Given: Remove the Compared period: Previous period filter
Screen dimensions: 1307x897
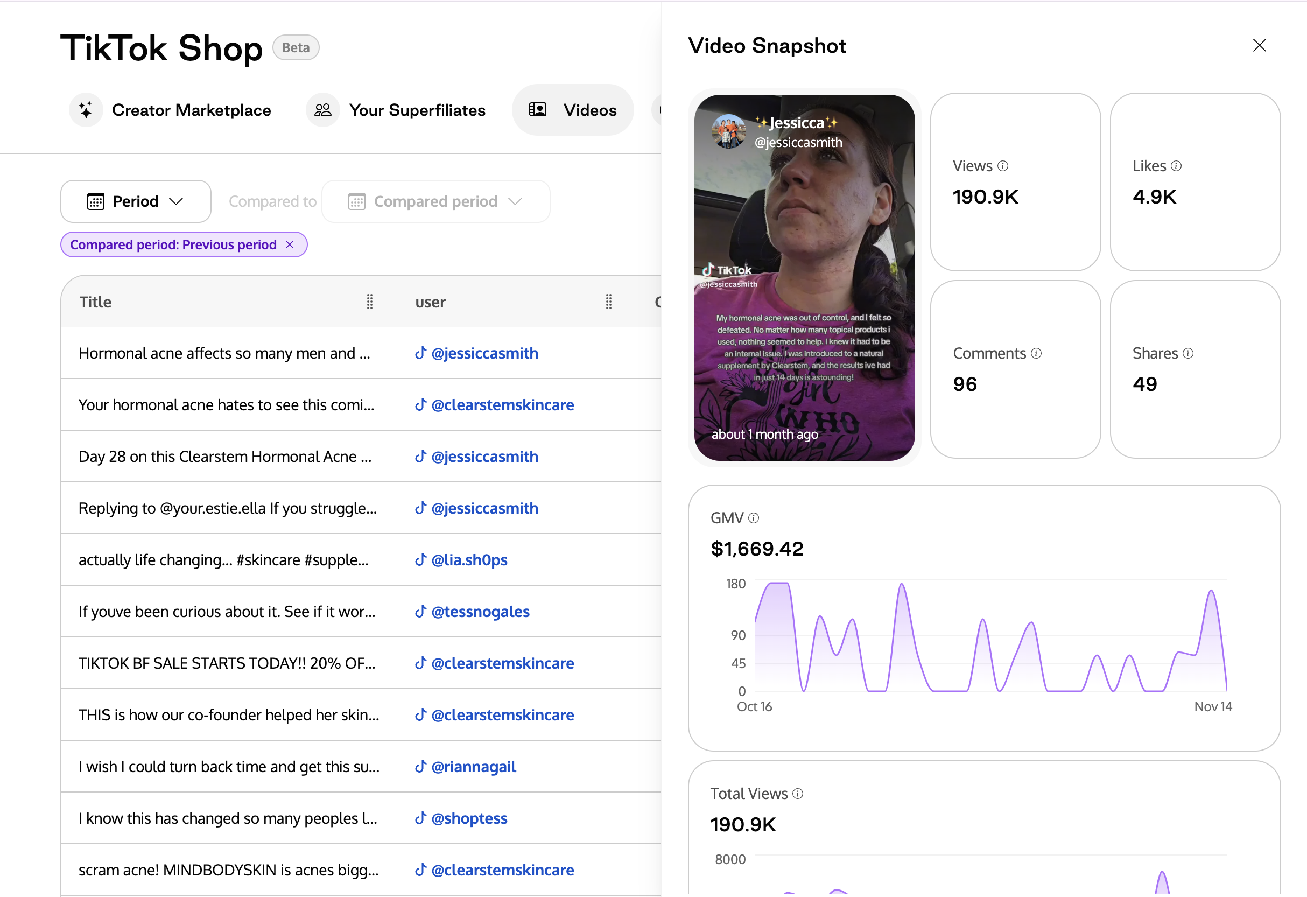Looking at the screenshot, I should [x=290, y=244].
